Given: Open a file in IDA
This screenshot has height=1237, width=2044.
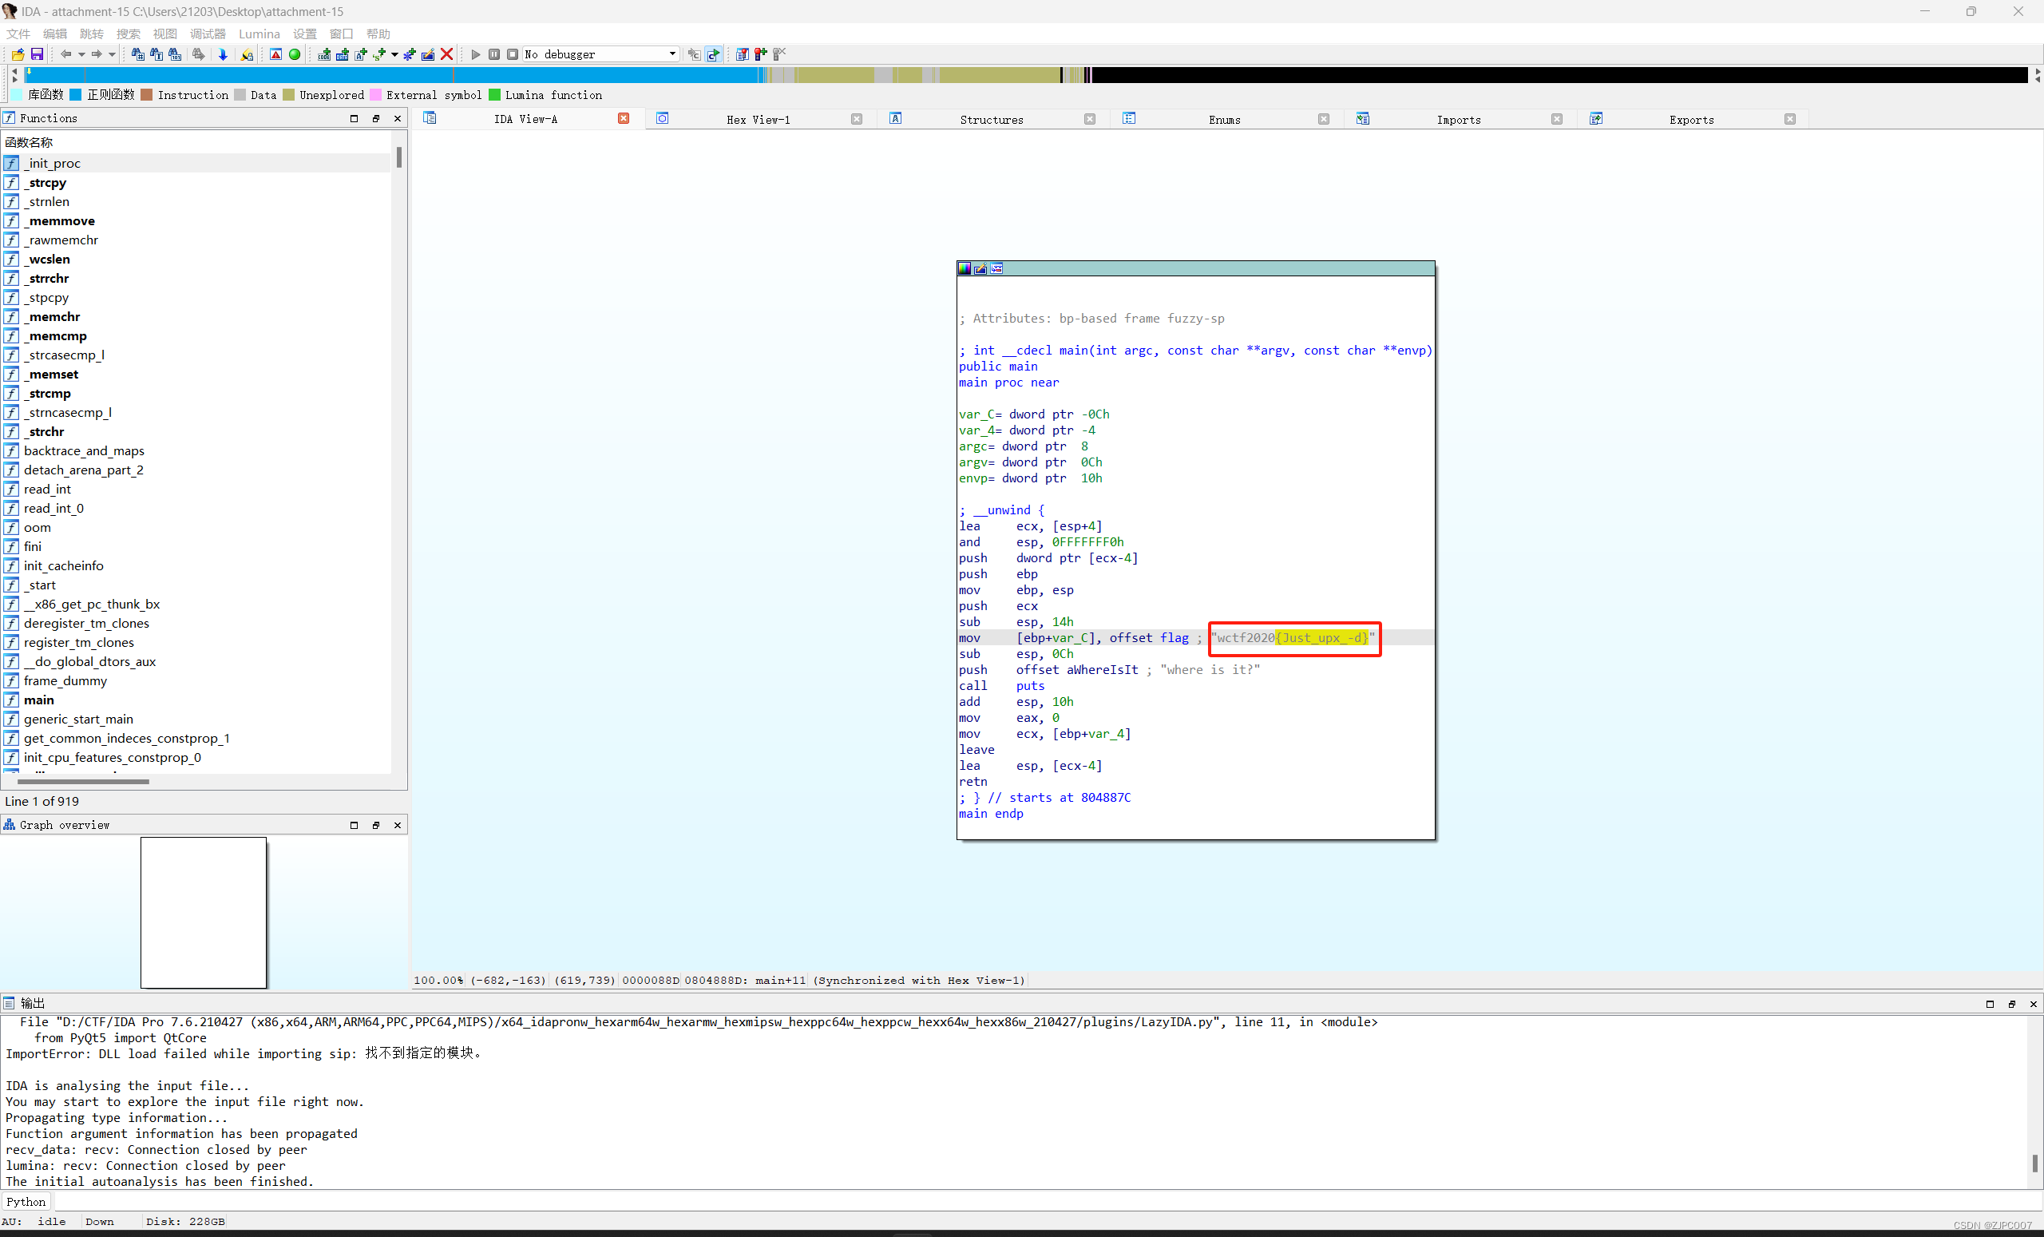Looking at the screenshot, I should (18, 54).
